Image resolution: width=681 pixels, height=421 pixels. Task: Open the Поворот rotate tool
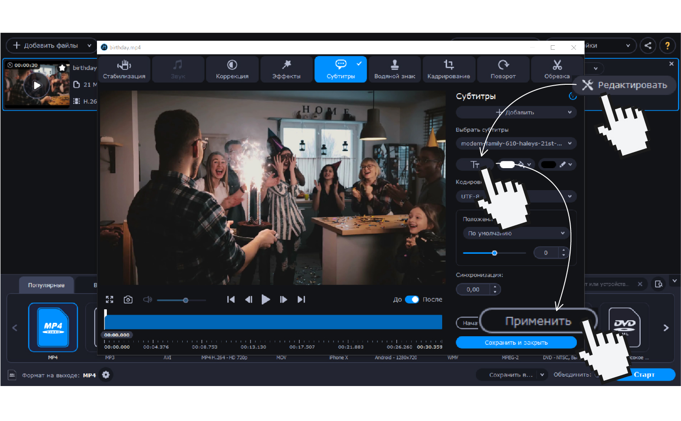click(503, 69)
